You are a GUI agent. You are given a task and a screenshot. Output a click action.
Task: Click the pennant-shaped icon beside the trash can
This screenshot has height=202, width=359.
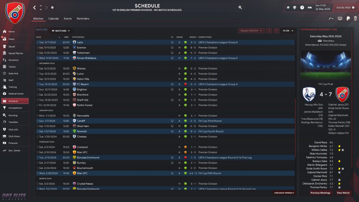tap(348, 19)
